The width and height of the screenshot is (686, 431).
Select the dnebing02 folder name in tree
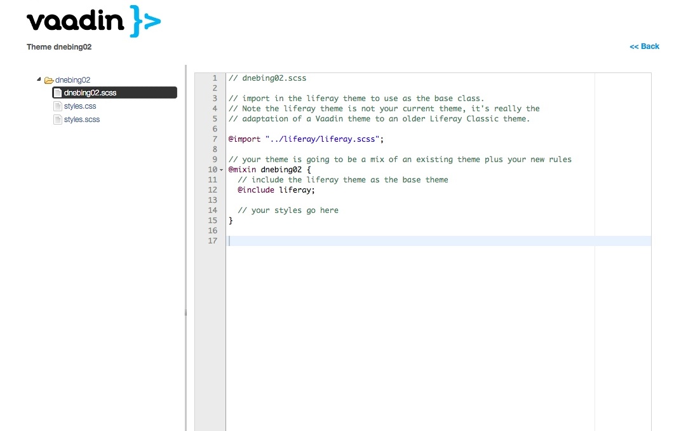72,80
